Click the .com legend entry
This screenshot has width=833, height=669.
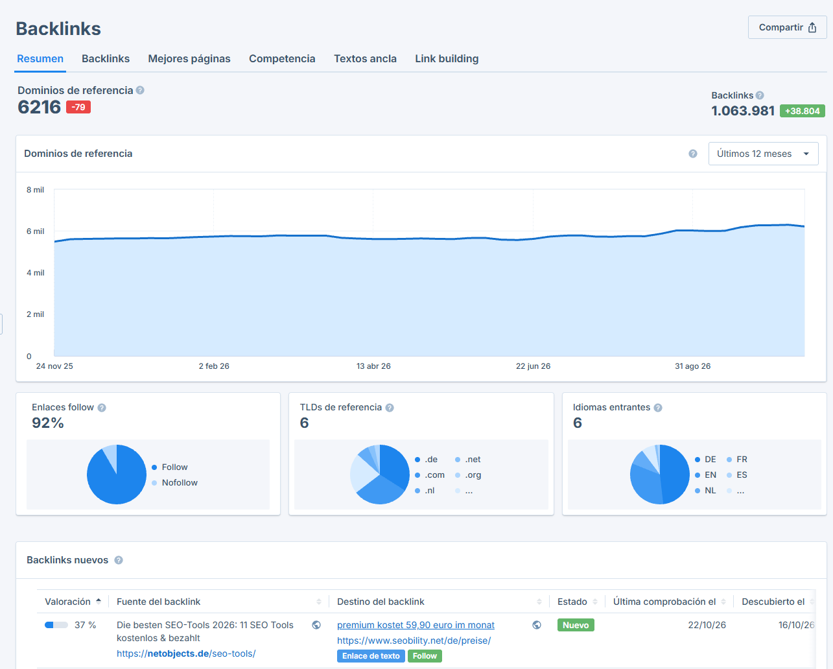(429, 475)
